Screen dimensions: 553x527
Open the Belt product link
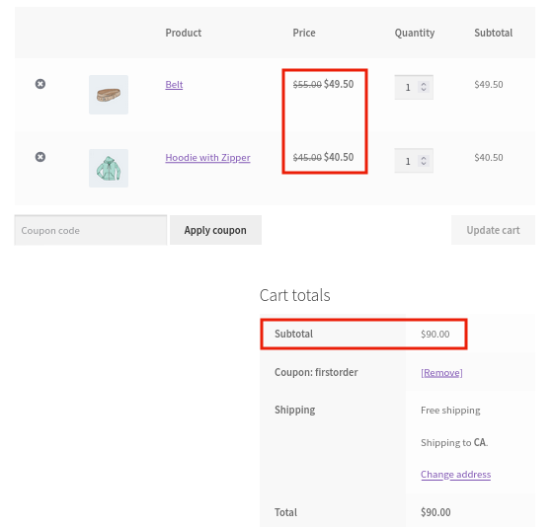pyautogui.click(x=174, y=85)
